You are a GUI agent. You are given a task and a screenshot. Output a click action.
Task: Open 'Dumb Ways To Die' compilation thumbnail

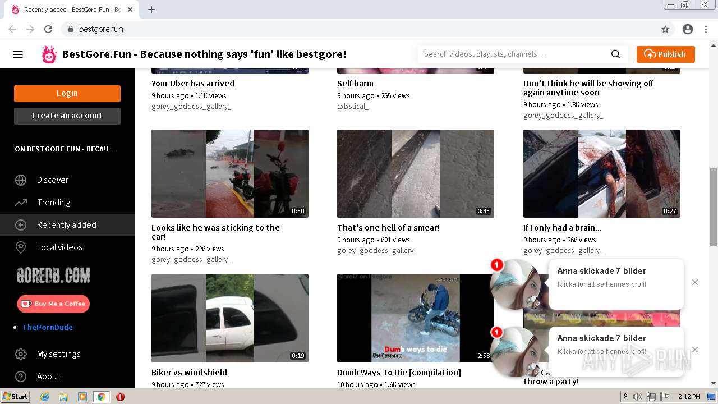[x=416, y=318]
